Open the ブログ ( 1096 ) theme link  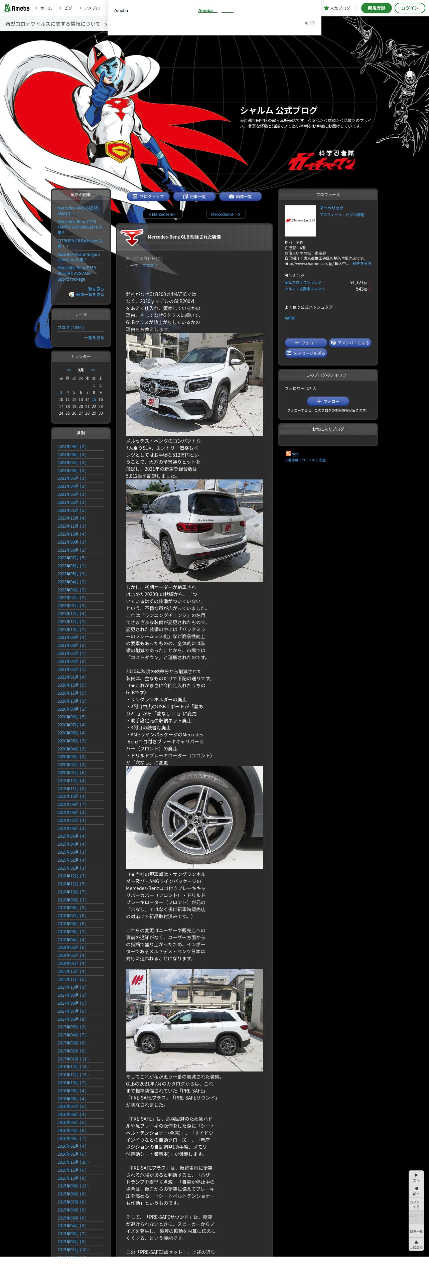tap(70, 328)
